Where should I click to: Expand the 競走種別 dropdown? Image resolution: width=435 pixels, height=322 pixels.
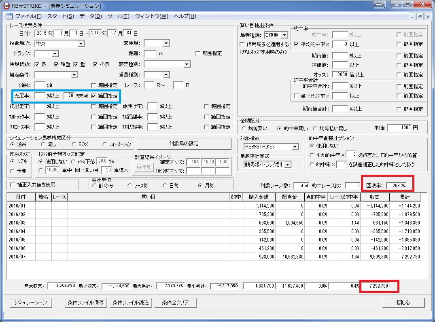click(187, 64)
